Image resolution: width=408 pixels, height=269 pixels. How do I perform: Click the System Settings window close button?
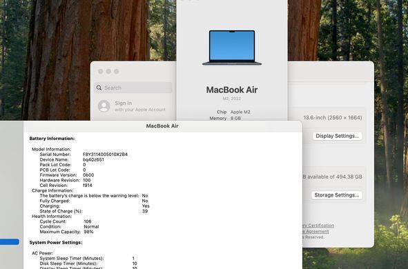coord(100,72)
